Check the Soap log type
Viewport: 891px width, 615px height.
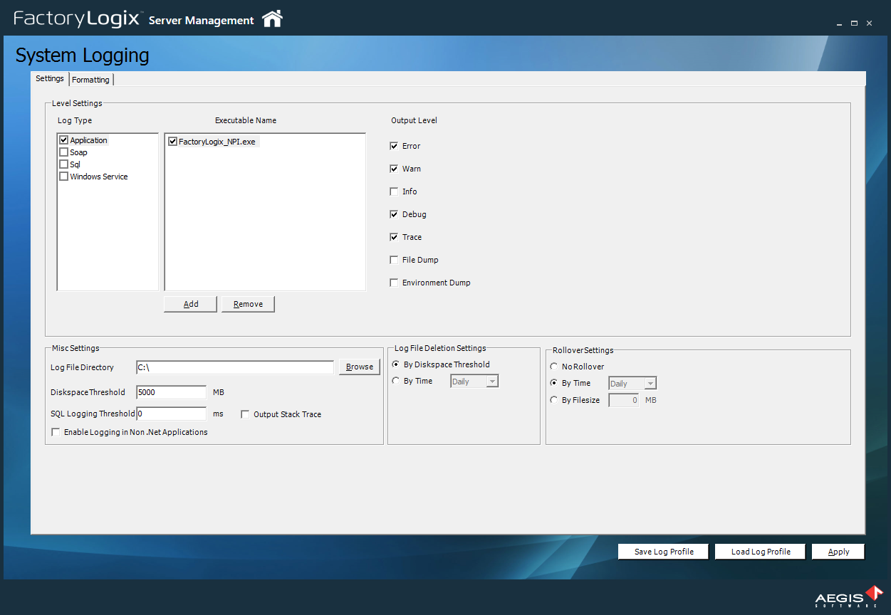[x=63, y=152]
